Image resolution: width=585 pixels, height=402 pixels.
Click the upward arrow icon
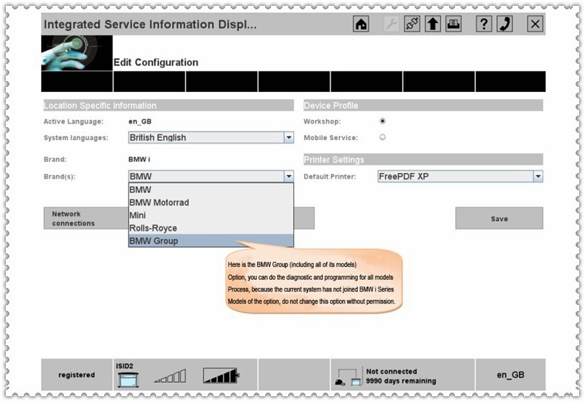pos(433,24)
